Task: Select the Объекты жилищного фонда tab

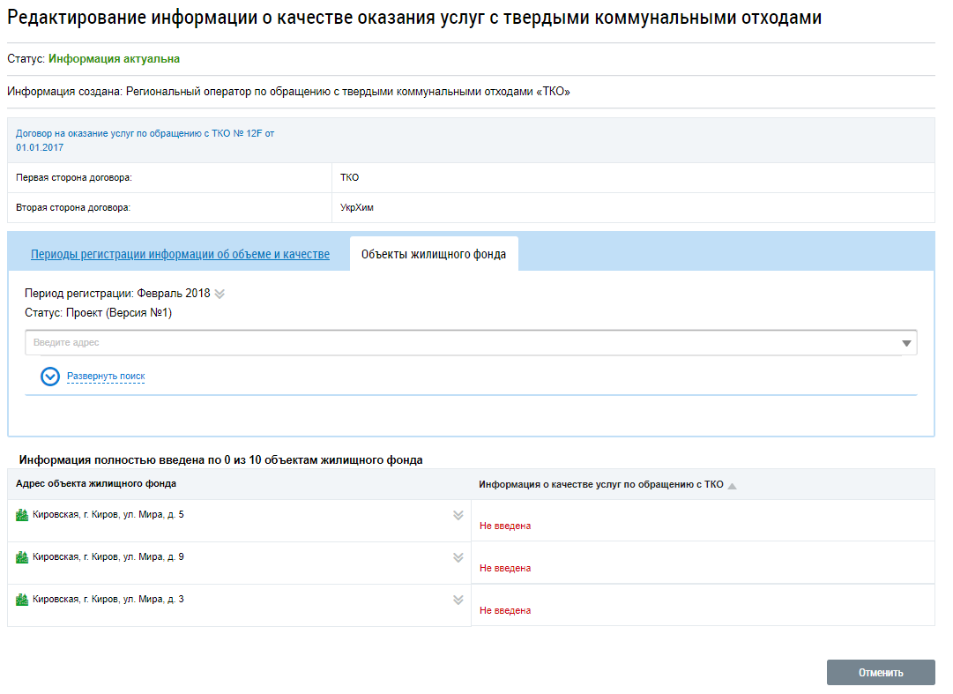Action: click(x=434, y=255)
